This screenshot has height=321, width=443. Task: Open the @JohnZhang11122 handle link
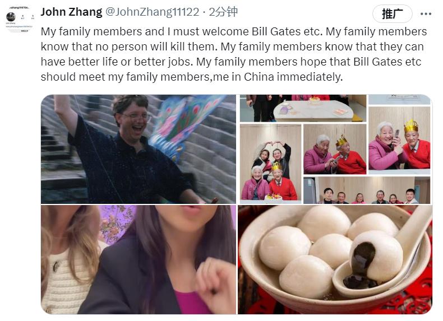tap(153, 12)
